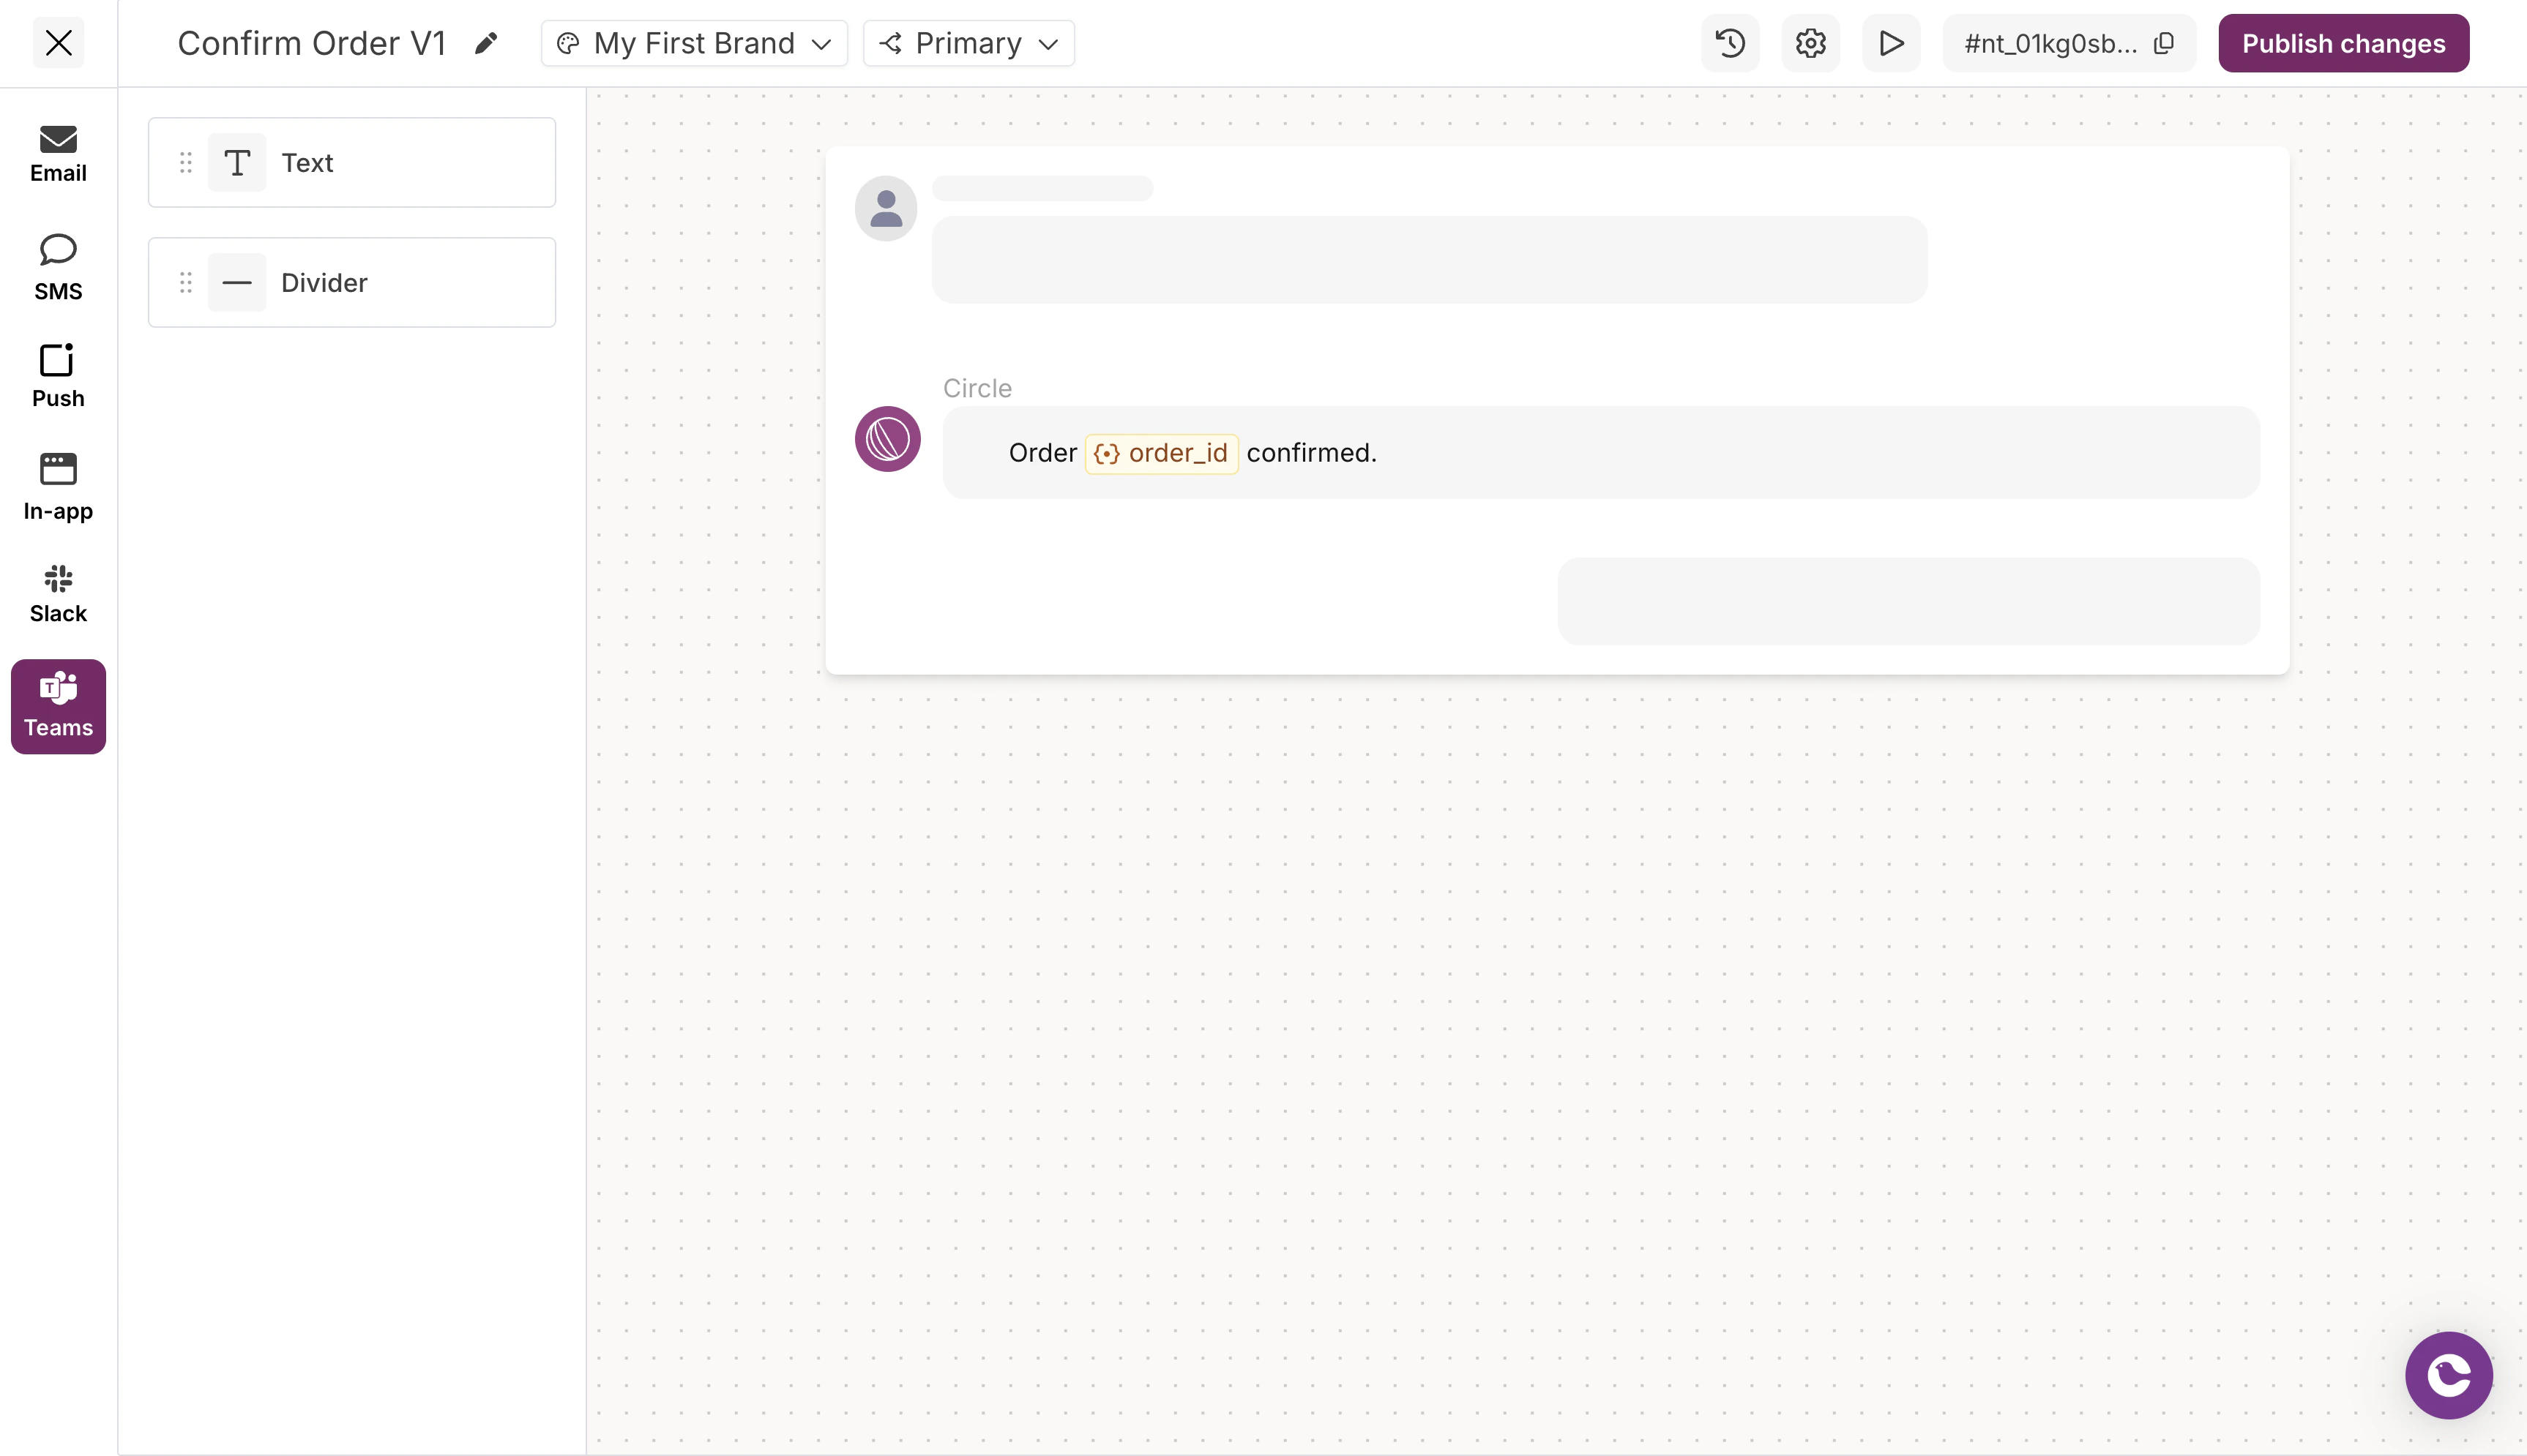Open the Primary environment dropdown
This screenshot has width=2527, height=1456.
pos(967,43)
